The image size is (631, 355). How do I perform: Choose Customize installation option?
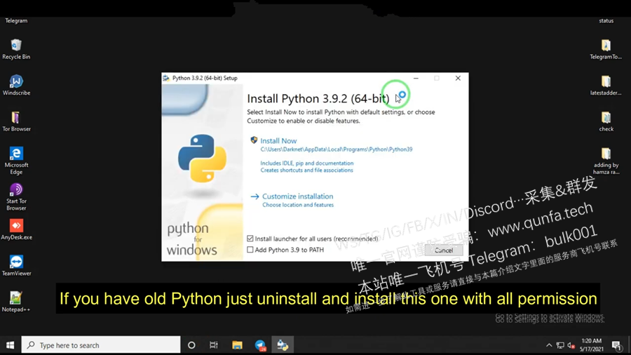297,196
